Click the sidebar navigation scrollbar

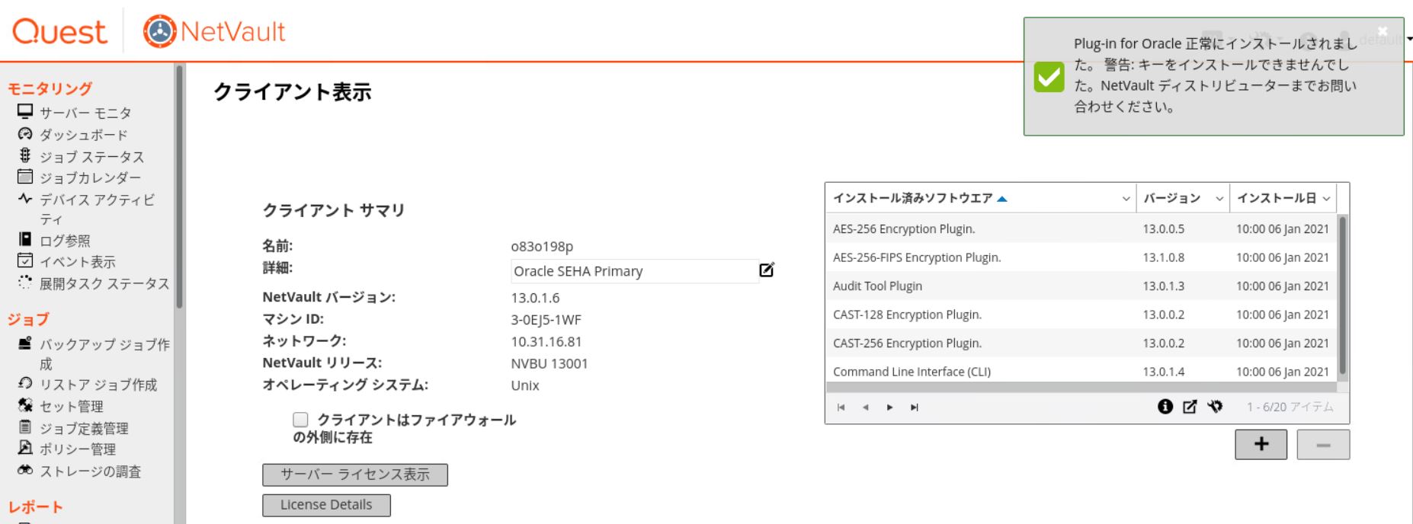click(179, 187)
